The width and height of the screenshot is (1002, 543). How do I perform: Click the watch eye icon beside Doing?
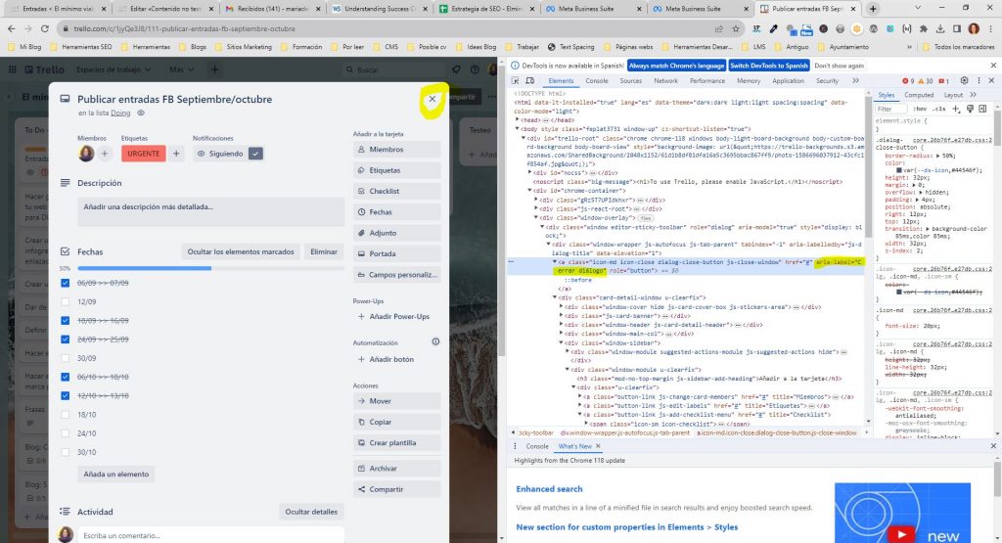pyautogui.click(x=141, y=113)
